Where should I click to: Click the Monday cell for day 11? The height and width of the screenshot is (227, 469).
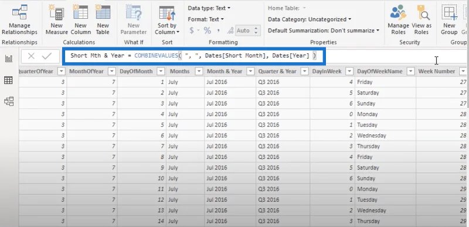[x=385, y=189]
